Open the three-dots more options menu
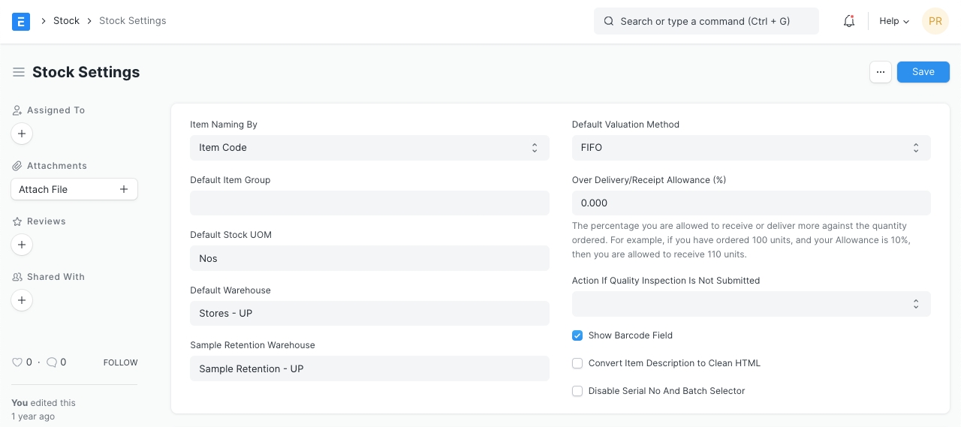 click(881, 72)
